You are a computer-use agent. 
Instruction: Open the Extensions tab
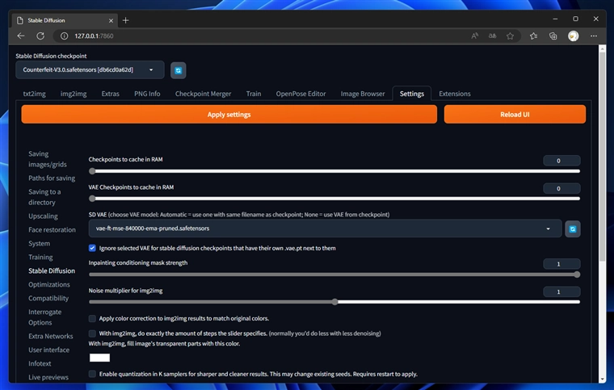point(455,94)
